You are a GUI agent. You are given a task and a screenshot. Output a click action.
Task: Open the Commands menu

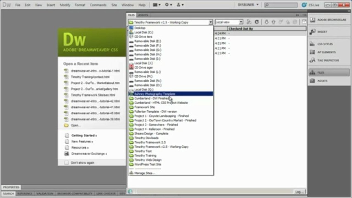tap(98, 5)
